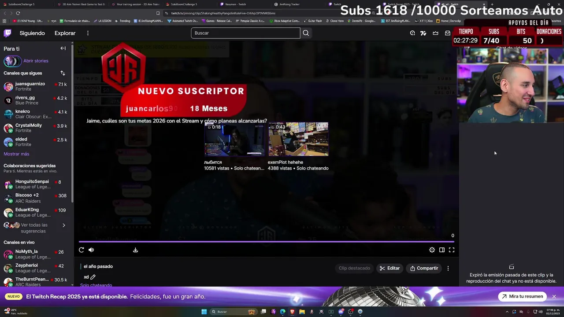564x317 pixels.
Task: Open EduarK0ng channel in sidebar
Action: (35, 212)
